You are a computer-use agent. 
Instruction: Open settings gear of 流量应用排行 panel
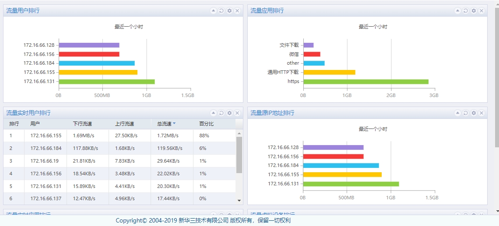pos(474,10)
